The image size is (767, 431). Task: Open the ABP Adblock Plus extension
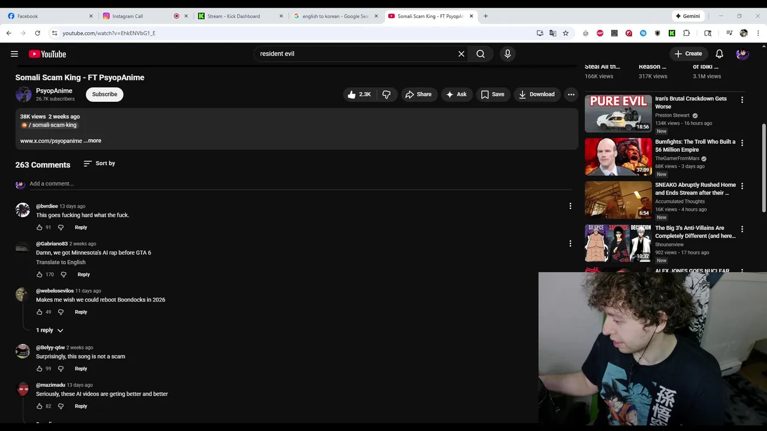pos(600,33)
